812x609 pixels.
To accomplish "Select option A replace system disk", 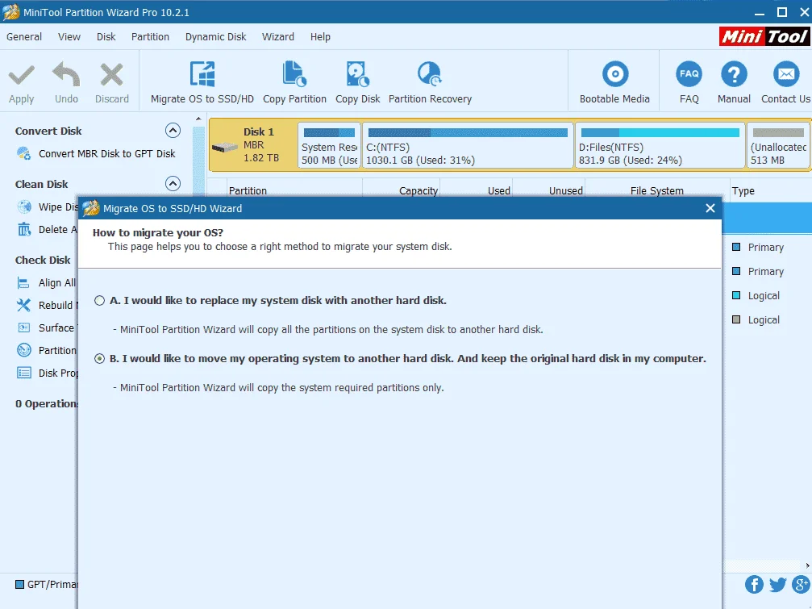I will point(99,300).
